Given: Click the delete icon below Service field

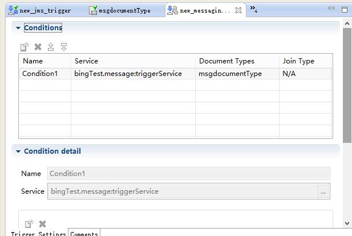Looking at the screenshot, I should pos(42,224).
